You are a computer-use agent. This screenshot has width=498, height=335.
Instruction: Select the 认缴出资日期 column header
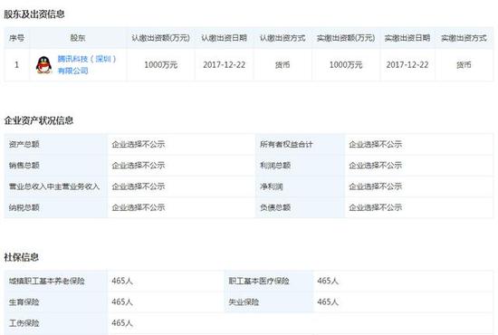[224, 38]
